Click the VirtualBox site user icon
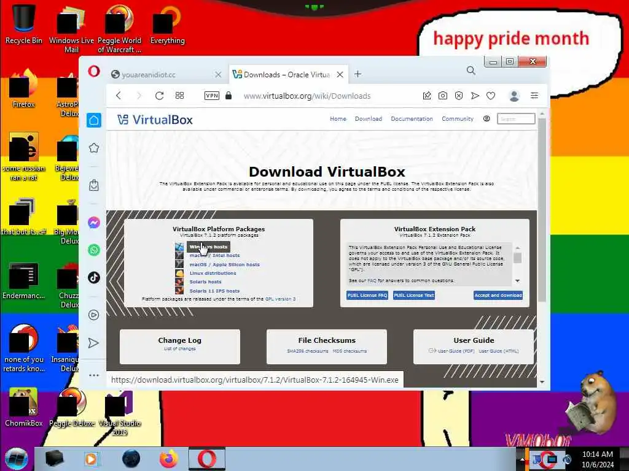 pyautogui.click(x=486, y=118)
